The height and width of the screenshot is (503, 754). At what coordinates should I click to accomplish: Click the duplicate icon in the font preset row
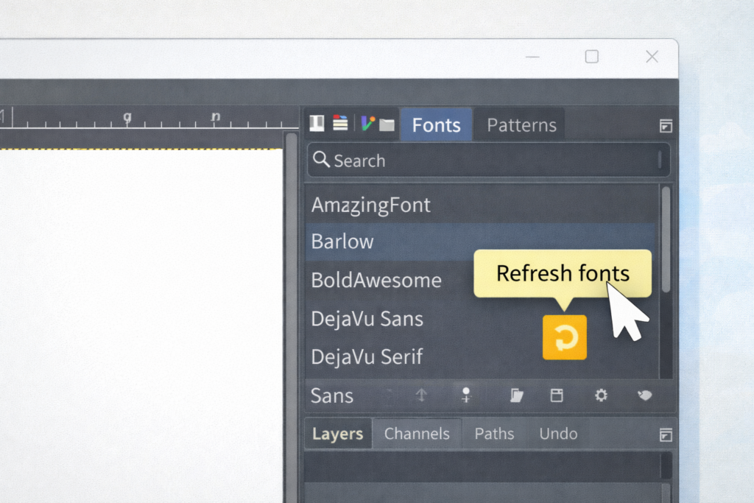pos(515,395)
